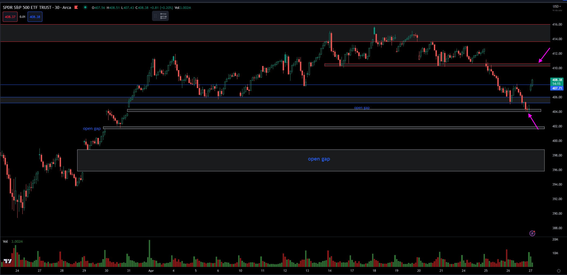Click the open gap label left of 402 rectangle
This screenshot has width=567, height=275.
coord(92,128)
